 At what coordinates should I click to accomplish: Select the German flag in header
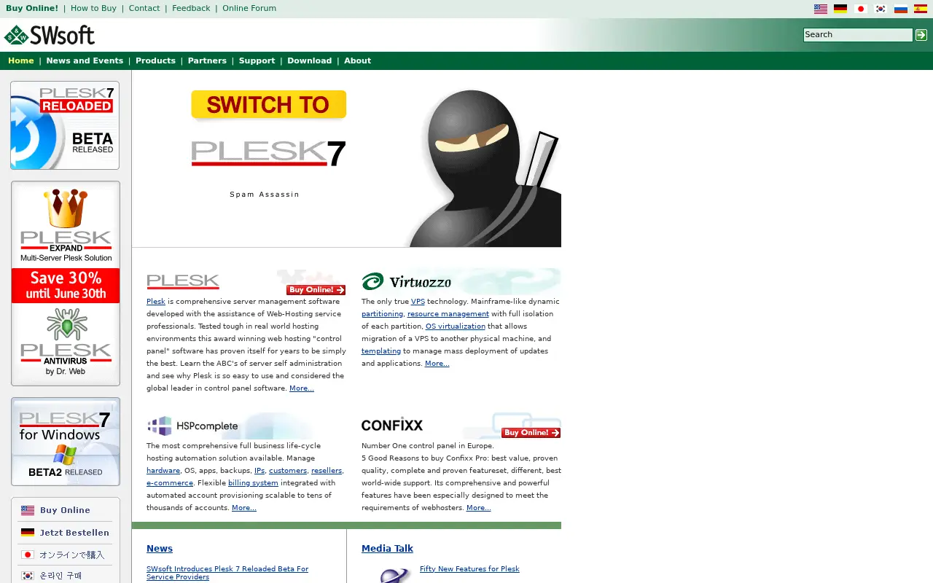coord(840,9)
